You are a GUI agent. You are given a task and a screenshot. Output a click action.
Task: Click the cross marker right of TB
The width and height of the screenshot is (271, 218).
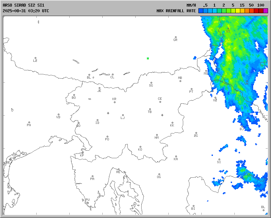[x=162, y=115]
